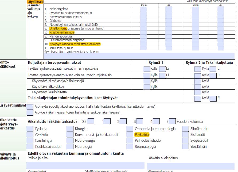Click the highlighted 'Löydökset' heading
Viewport: 238px width, 172px height.
point(35,2)
